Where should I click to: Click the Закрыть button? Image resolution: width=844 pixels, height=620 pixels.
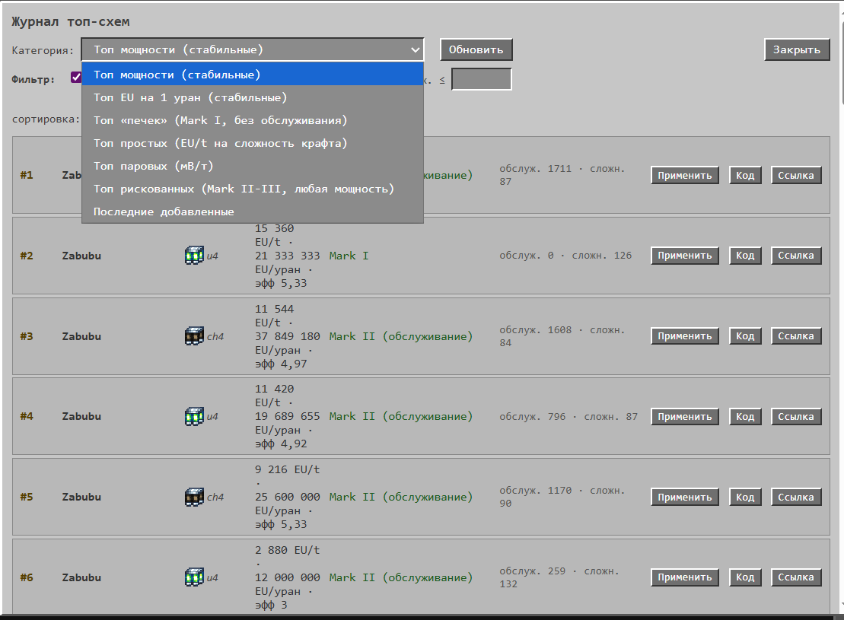[x=797, y=49]
